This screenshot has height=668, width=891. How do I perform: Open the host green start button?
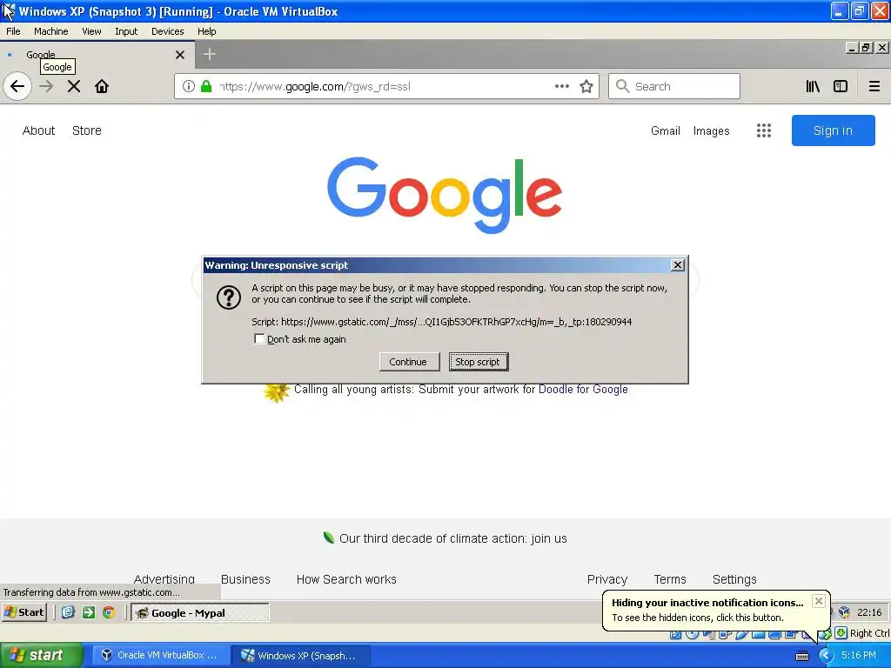(x=41, y=655)
